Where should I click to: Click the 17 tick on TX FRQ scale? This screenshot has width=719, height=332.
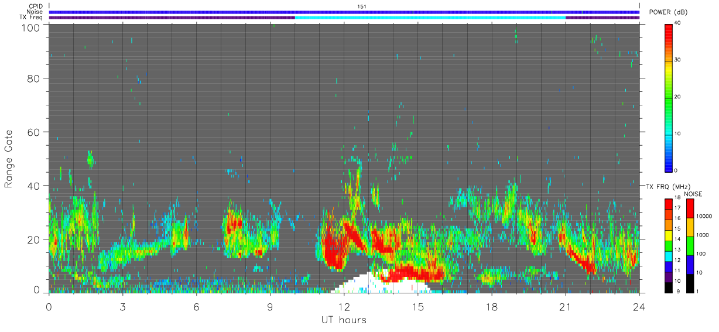click(x=677, y=208)
